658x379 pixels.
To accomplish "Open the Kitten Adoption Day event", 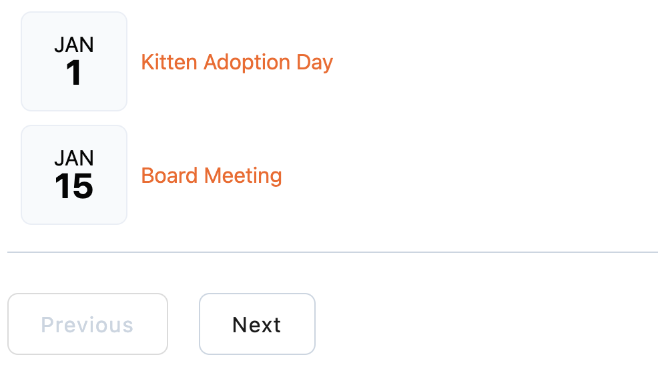I will [x=237, y=62].
